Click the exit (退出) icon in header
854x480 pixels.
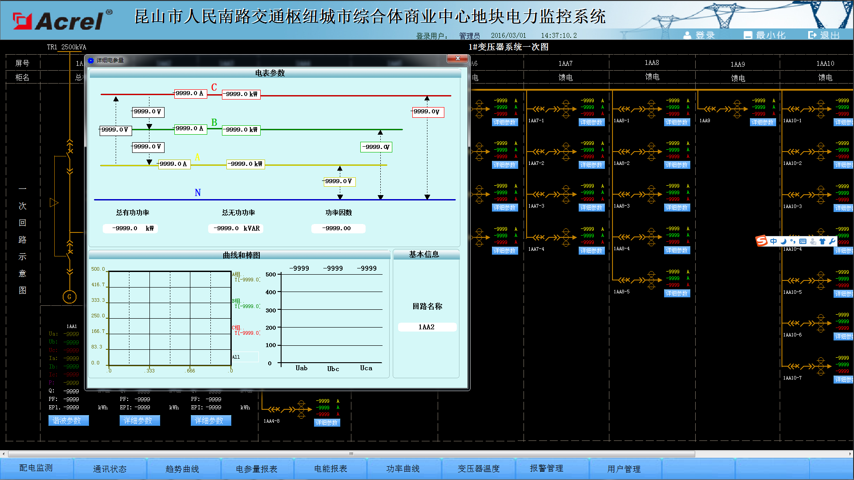(812, 35)
